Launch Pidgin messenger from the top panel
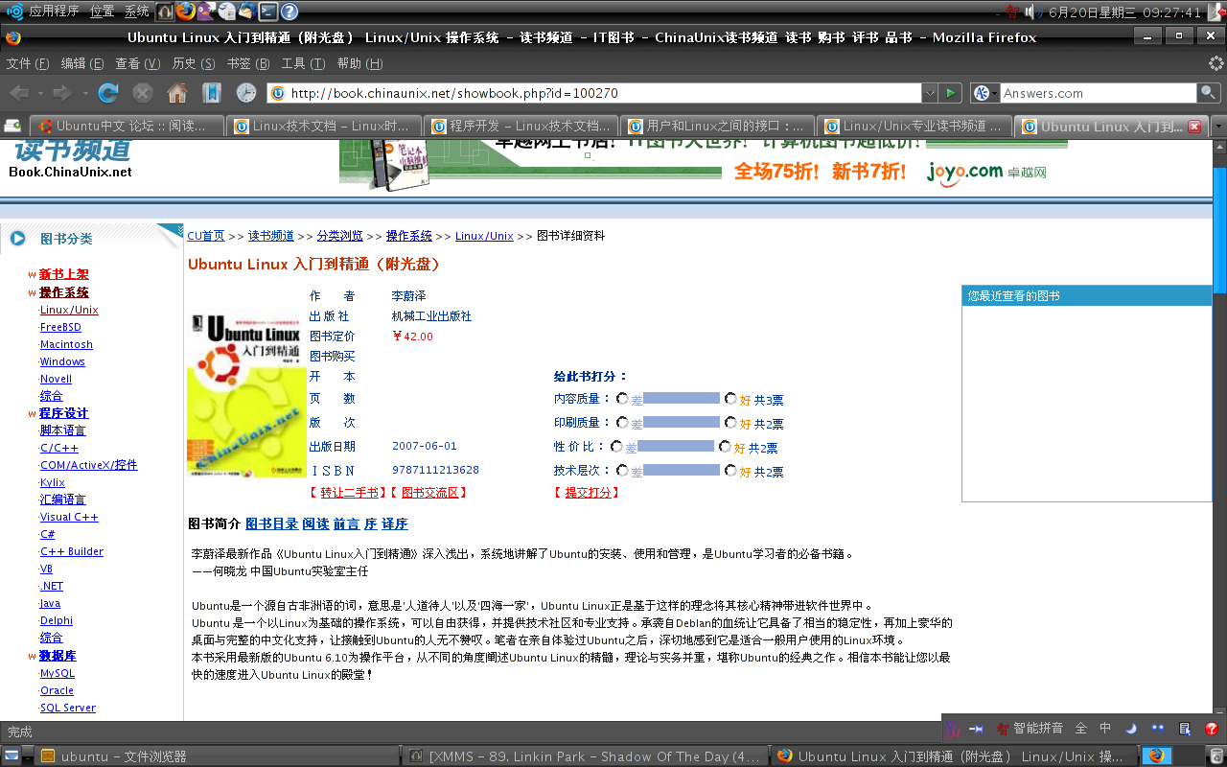 (205, 12)
